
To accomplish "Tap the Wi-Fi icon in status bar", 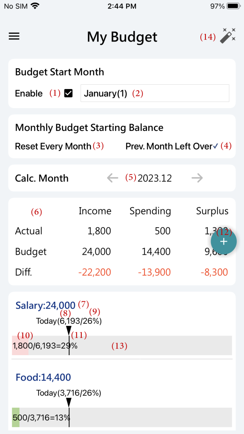I will pos(35,6).
